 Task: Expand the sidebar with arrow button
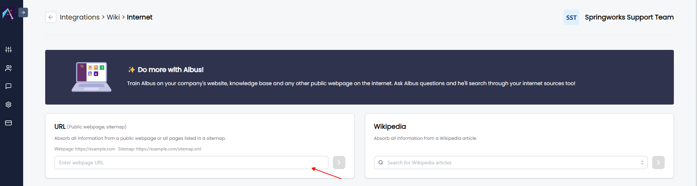coord(23,12)
